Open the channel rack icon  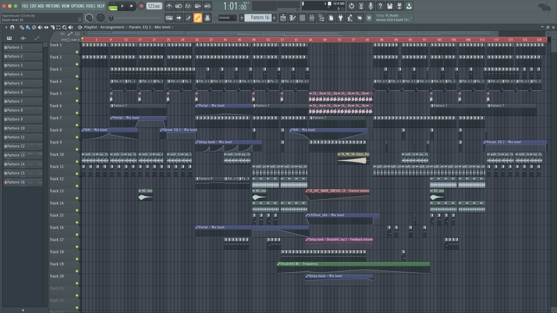pyautogui.click(x=302, y=18)
